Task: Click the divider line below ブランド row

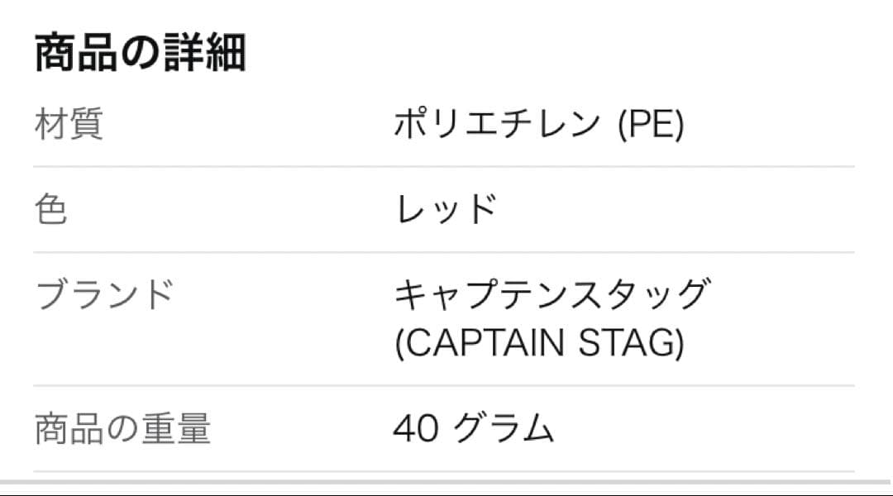Action: click(x=444, y=385)
